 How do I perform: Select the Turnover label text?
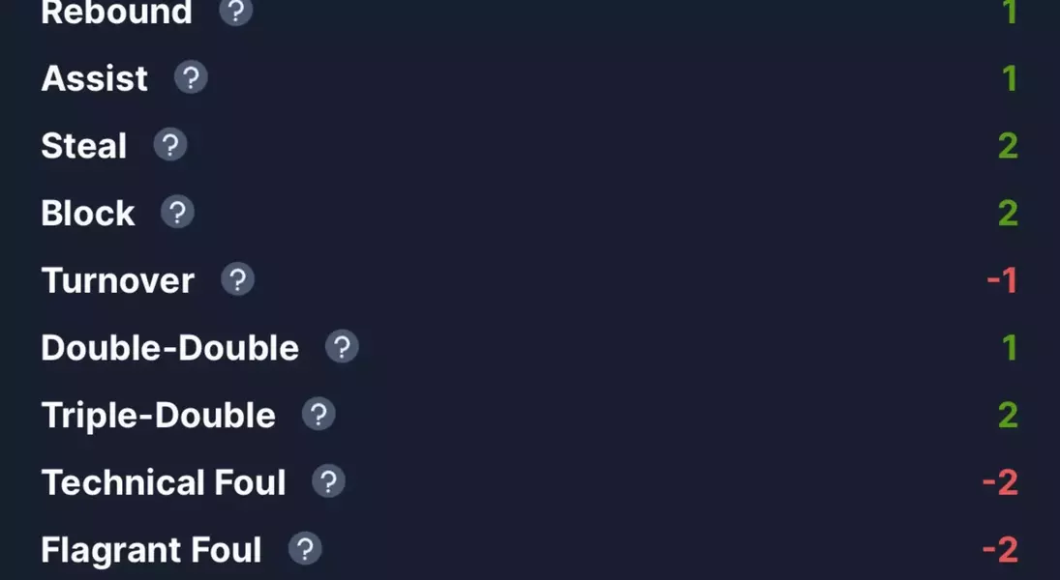point(118,280)
